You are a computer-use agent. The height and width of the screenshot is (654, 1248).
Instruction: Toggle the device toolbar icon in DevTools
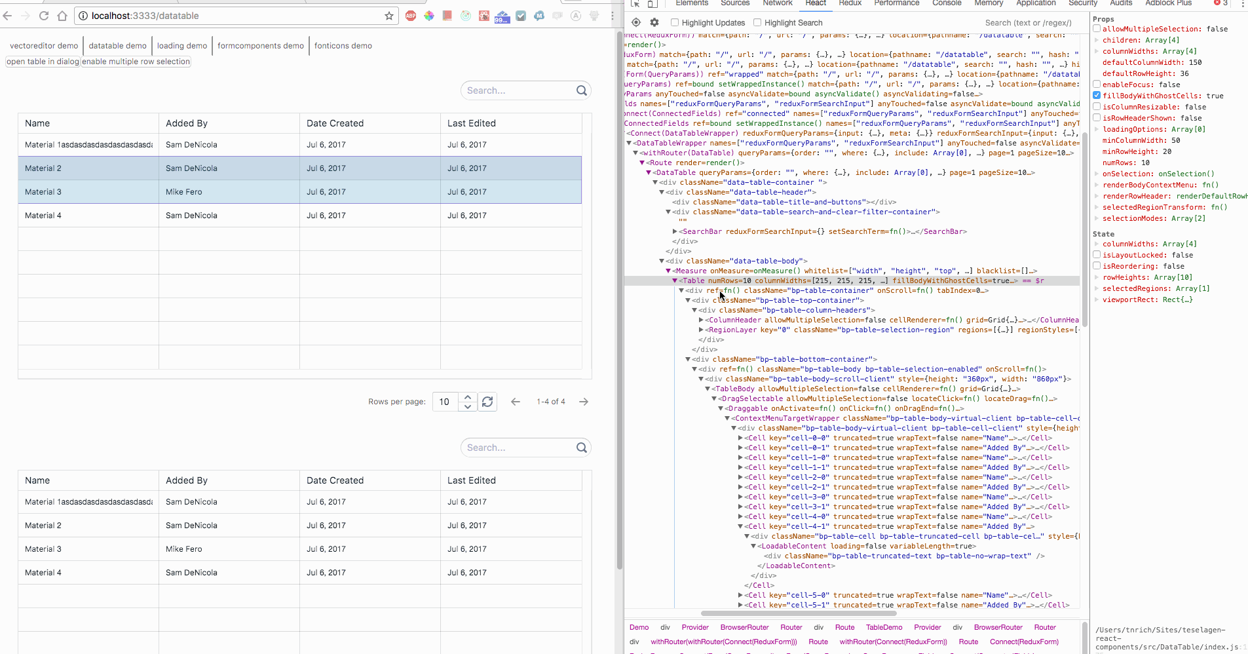(x=652, y=4)
